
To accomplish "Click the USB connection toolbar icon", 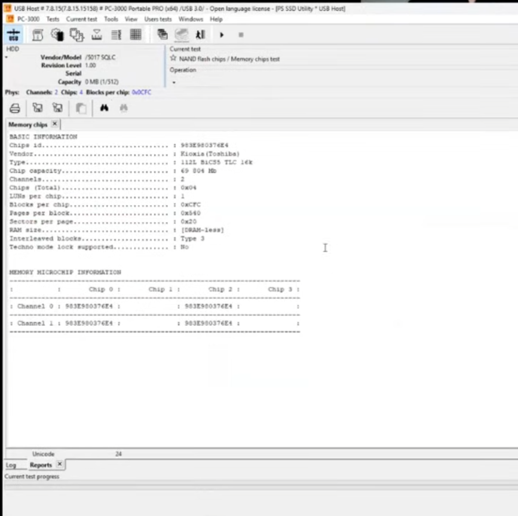I will pyautogui.click(x=13, y=35).
